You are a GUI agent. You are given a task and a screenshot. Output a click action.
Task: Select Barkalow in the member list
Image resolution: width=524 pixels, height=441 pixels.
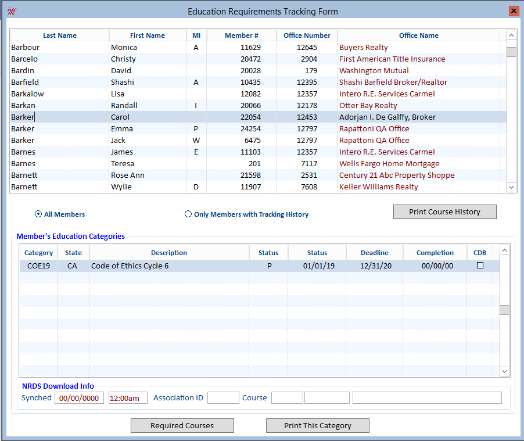[27, 94]
